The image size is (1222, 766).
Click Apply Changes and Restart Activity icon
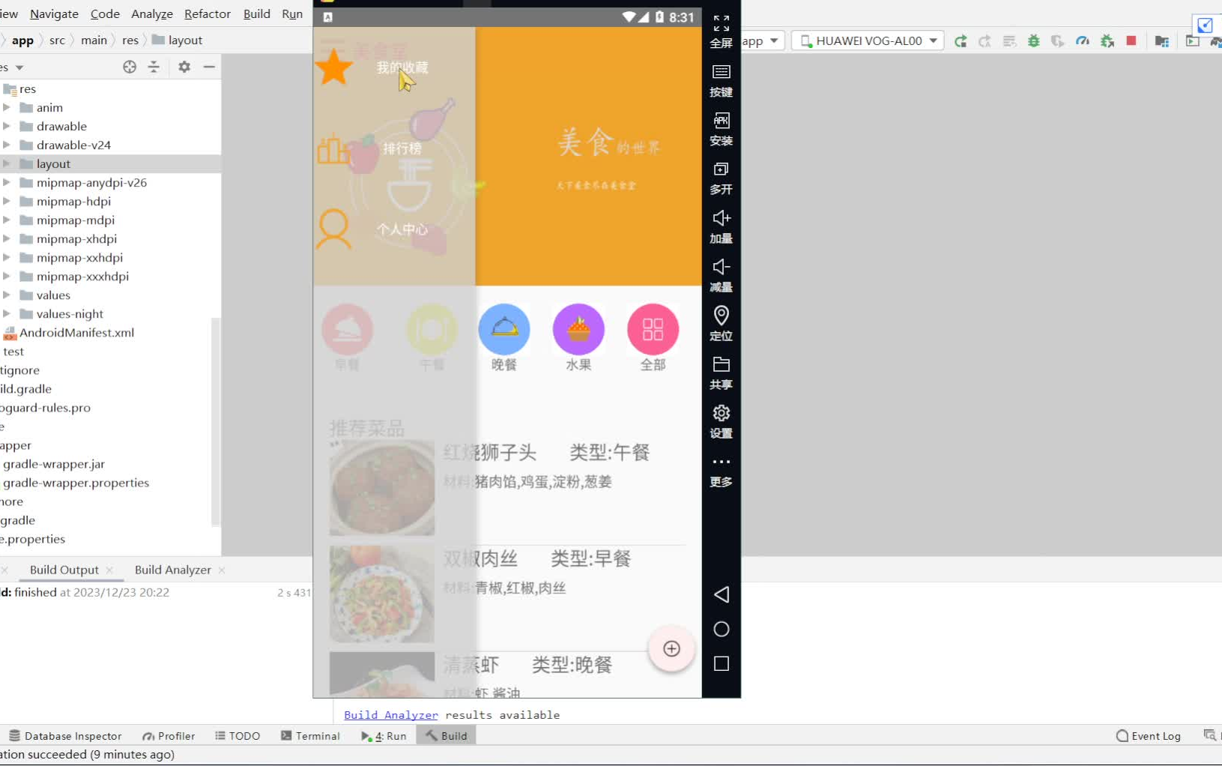[984, 41]
